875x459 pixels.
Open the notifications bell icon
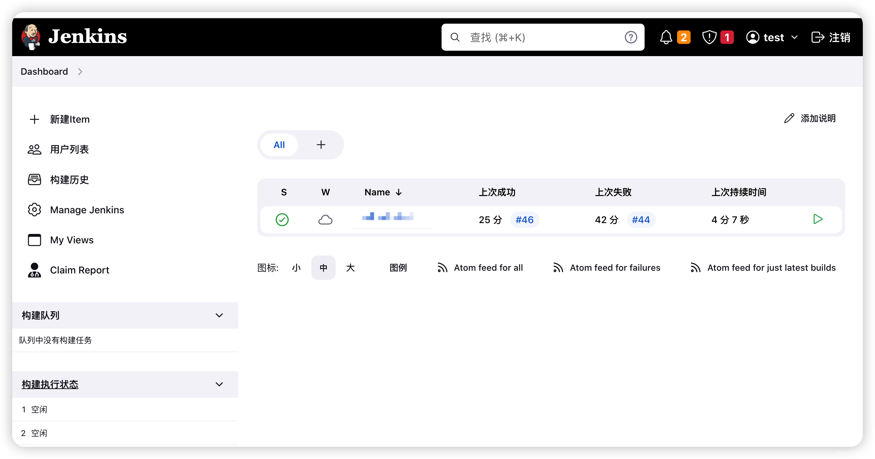point(666,37)
